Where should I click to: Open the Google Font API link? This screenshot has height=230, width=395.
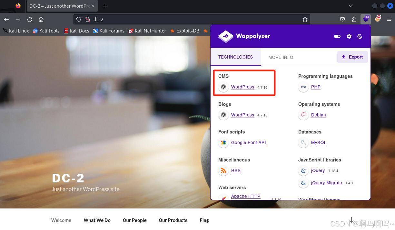click(x=248, y=143)
